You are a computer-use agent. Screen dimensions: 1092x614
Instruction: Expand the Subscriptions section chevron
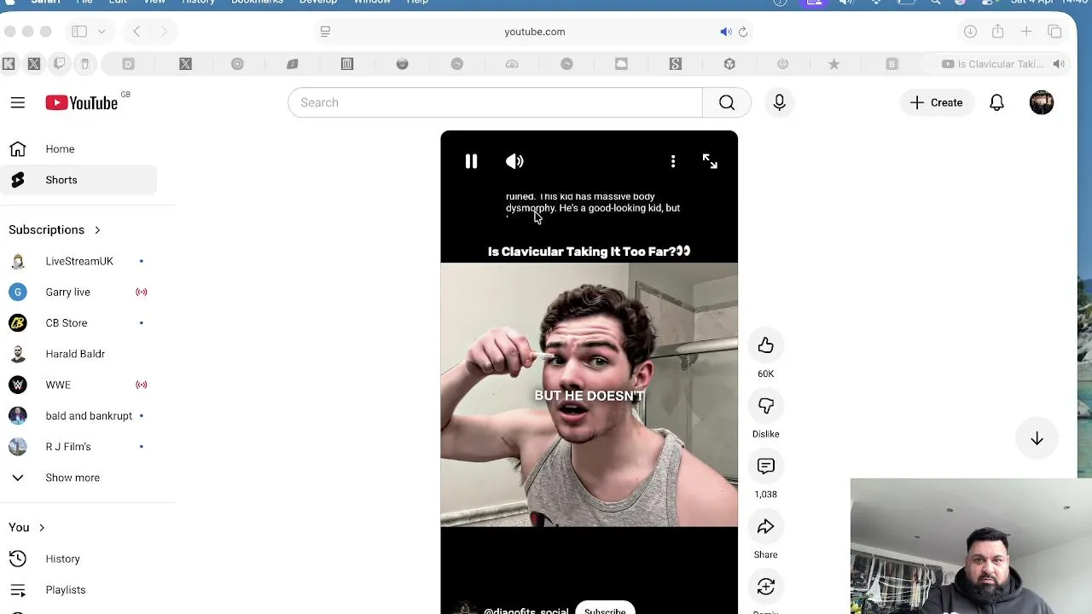coord(97,230)
